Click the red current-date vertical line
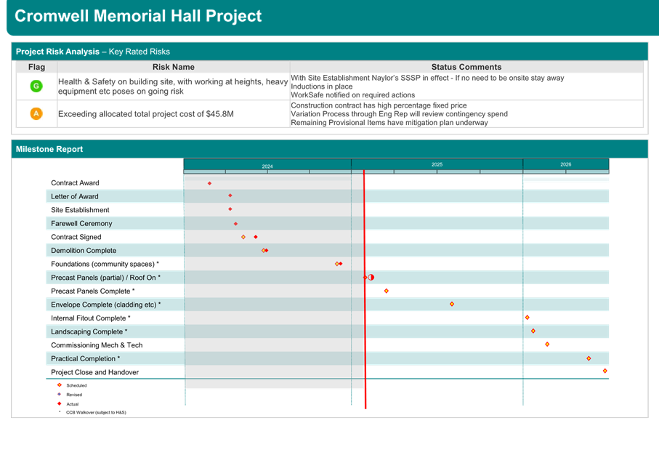The width and height of the screenshot is (659, 455). pos(365,289)
